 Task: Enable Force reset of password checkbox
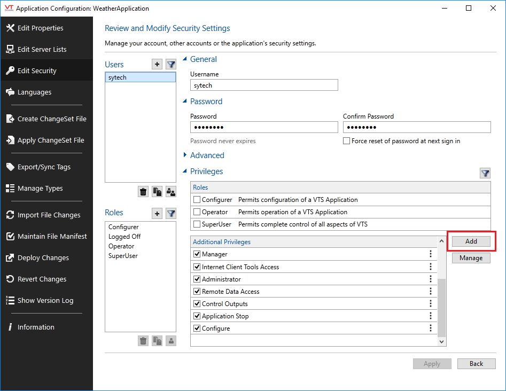coord(346,141)
